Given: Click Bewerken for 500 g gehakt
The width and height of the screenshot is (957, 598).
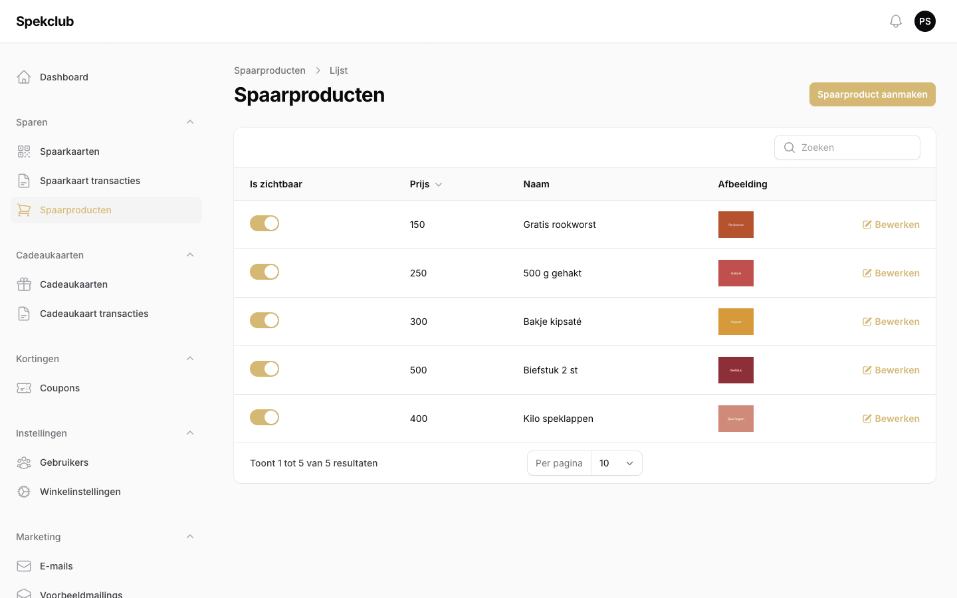Looking at the screenshot, I should click(x=891, y=273).
